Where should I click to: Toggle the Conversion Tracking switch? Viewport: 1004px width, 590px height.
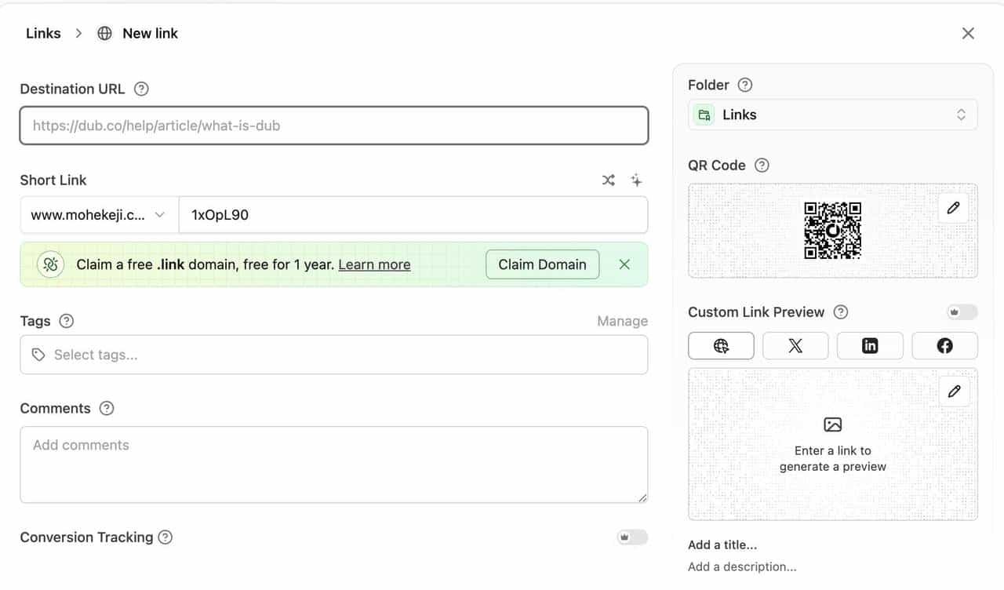click(631, 537)
